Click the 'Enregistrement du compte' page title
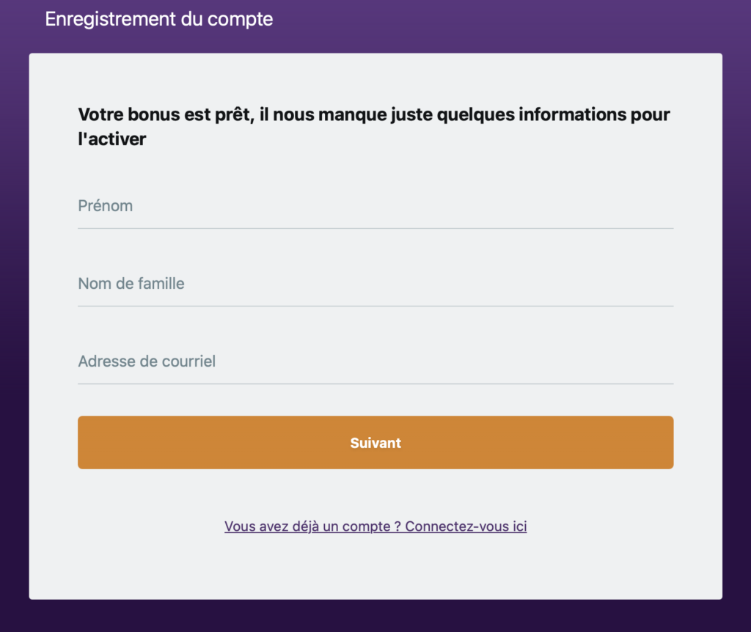Viewport: 751px width, 632px height. 159,19
